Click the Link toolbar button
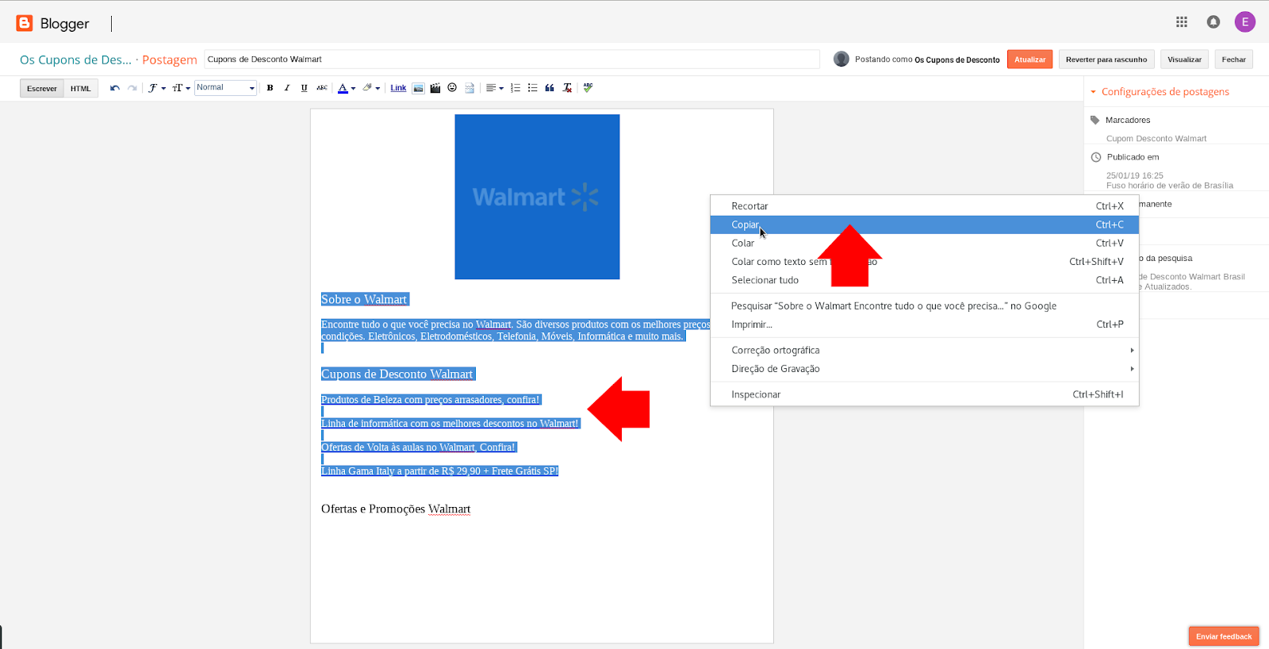The width and height of the screenshot is (1269, 649). click(x=398, y=88)
